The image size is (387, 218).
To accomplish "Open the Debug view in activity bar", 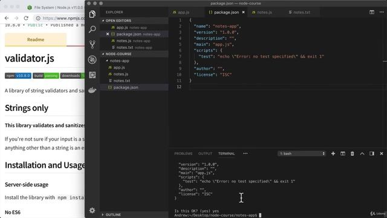I will [93, 59].
